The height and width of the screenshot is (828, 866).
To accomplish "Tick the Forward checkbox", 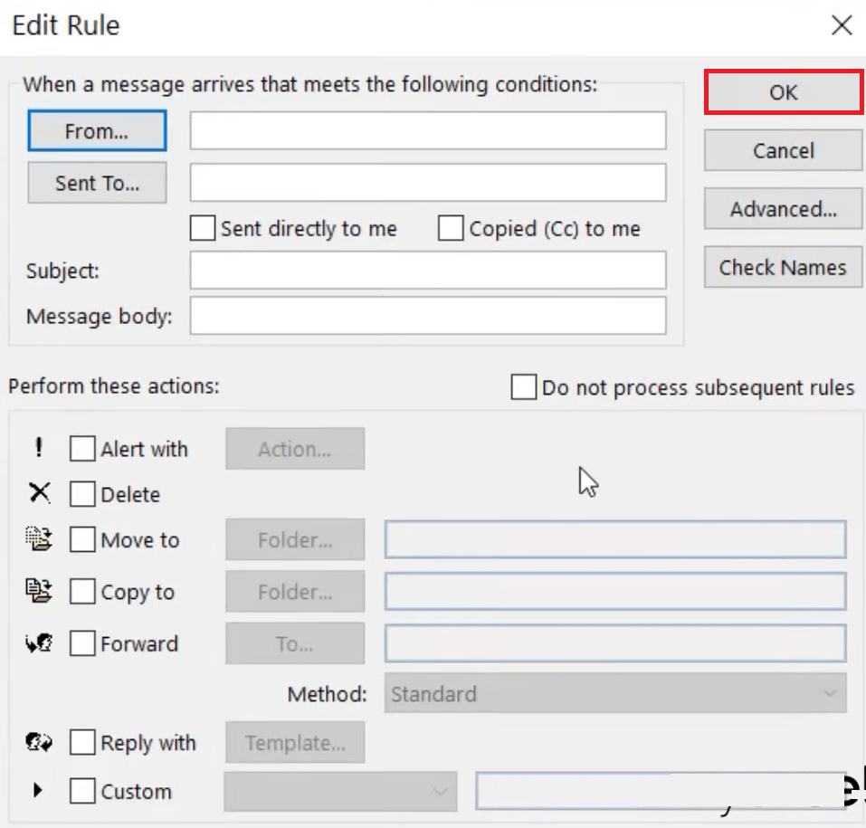I will pyautogui.click(x=82, y=643).
